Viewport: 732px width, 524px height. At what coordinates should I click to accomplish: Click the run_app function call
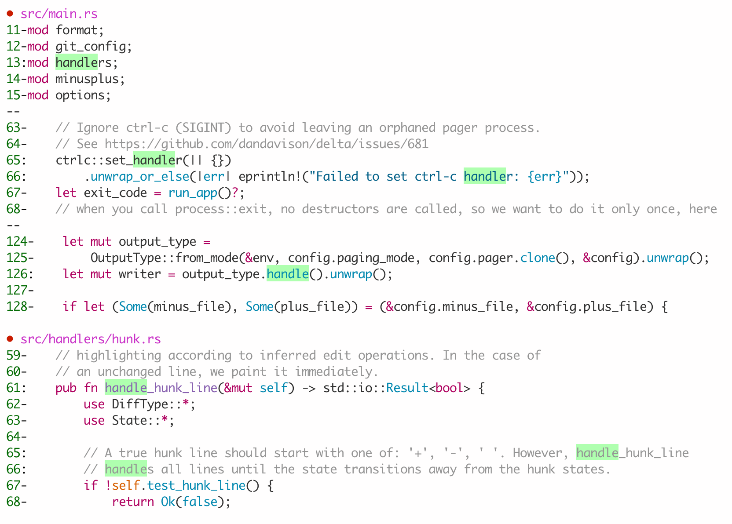click(x=192, y=193)
